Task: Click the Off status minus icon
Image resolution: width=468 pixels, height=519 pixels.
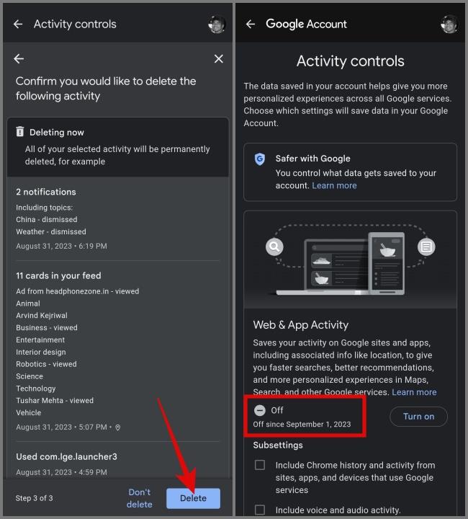Action: [x=260, y=410]
